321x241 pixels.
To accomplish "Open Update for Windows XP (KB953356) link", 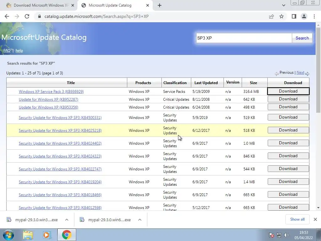I will point(49,107).
